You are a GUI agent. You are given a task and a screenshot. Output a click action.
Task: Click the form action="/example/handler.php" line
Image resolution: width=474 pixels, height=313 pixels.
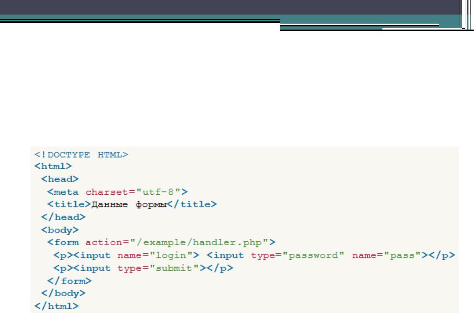coord(161,242)
